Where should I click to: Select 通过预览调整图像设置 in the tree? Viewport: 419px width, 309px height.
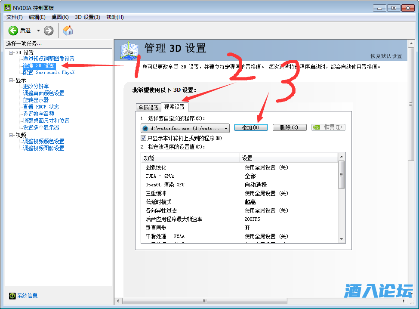(49, 59)
